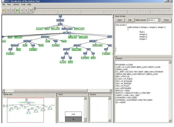Screen dimensions: 174x127
Task: Click the tree view horizontal scrollbar thumb
Action: point(51,90)
